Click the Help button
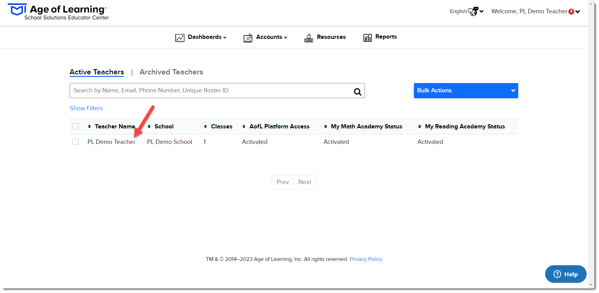The width and height of the screenshot is (599, 293). coord(566,274)
